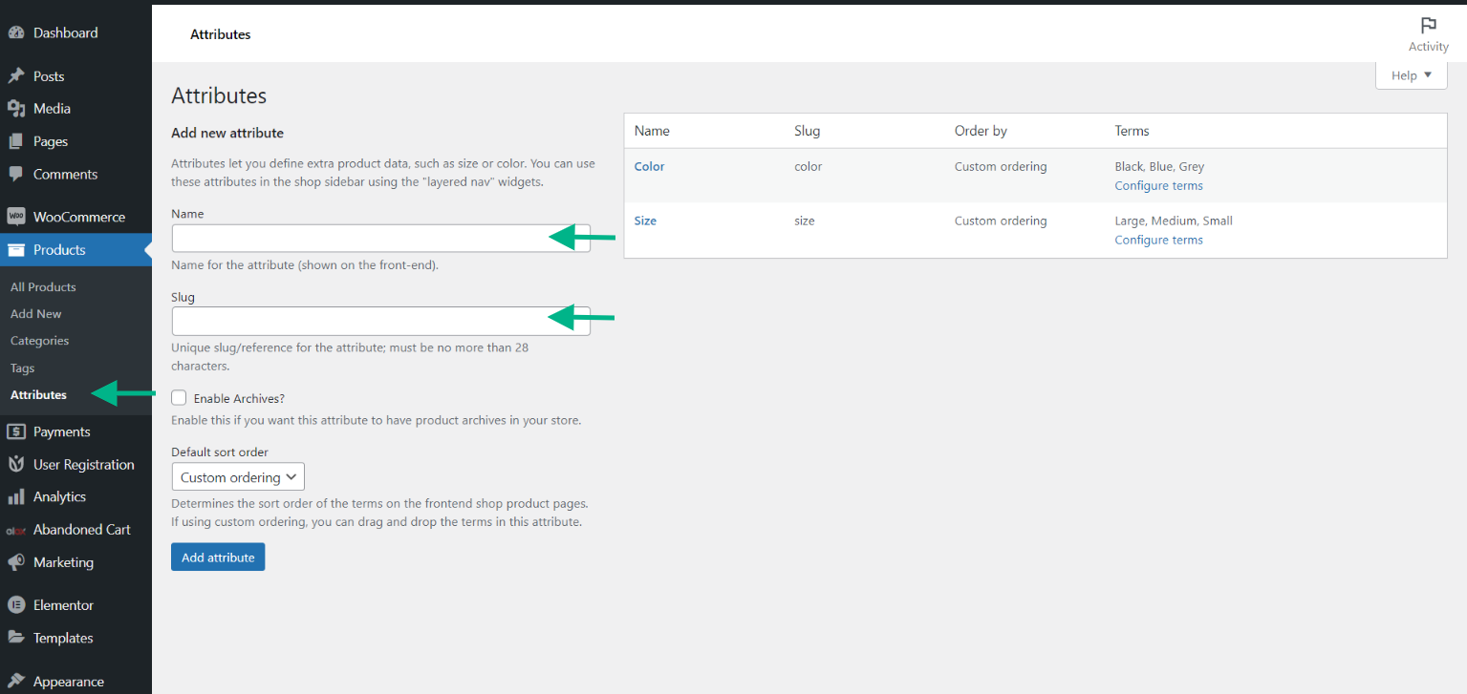Click inside the Name input field
Image resolution: width=1467 pixels, height=694 pixels.
[x=380, y=238]
